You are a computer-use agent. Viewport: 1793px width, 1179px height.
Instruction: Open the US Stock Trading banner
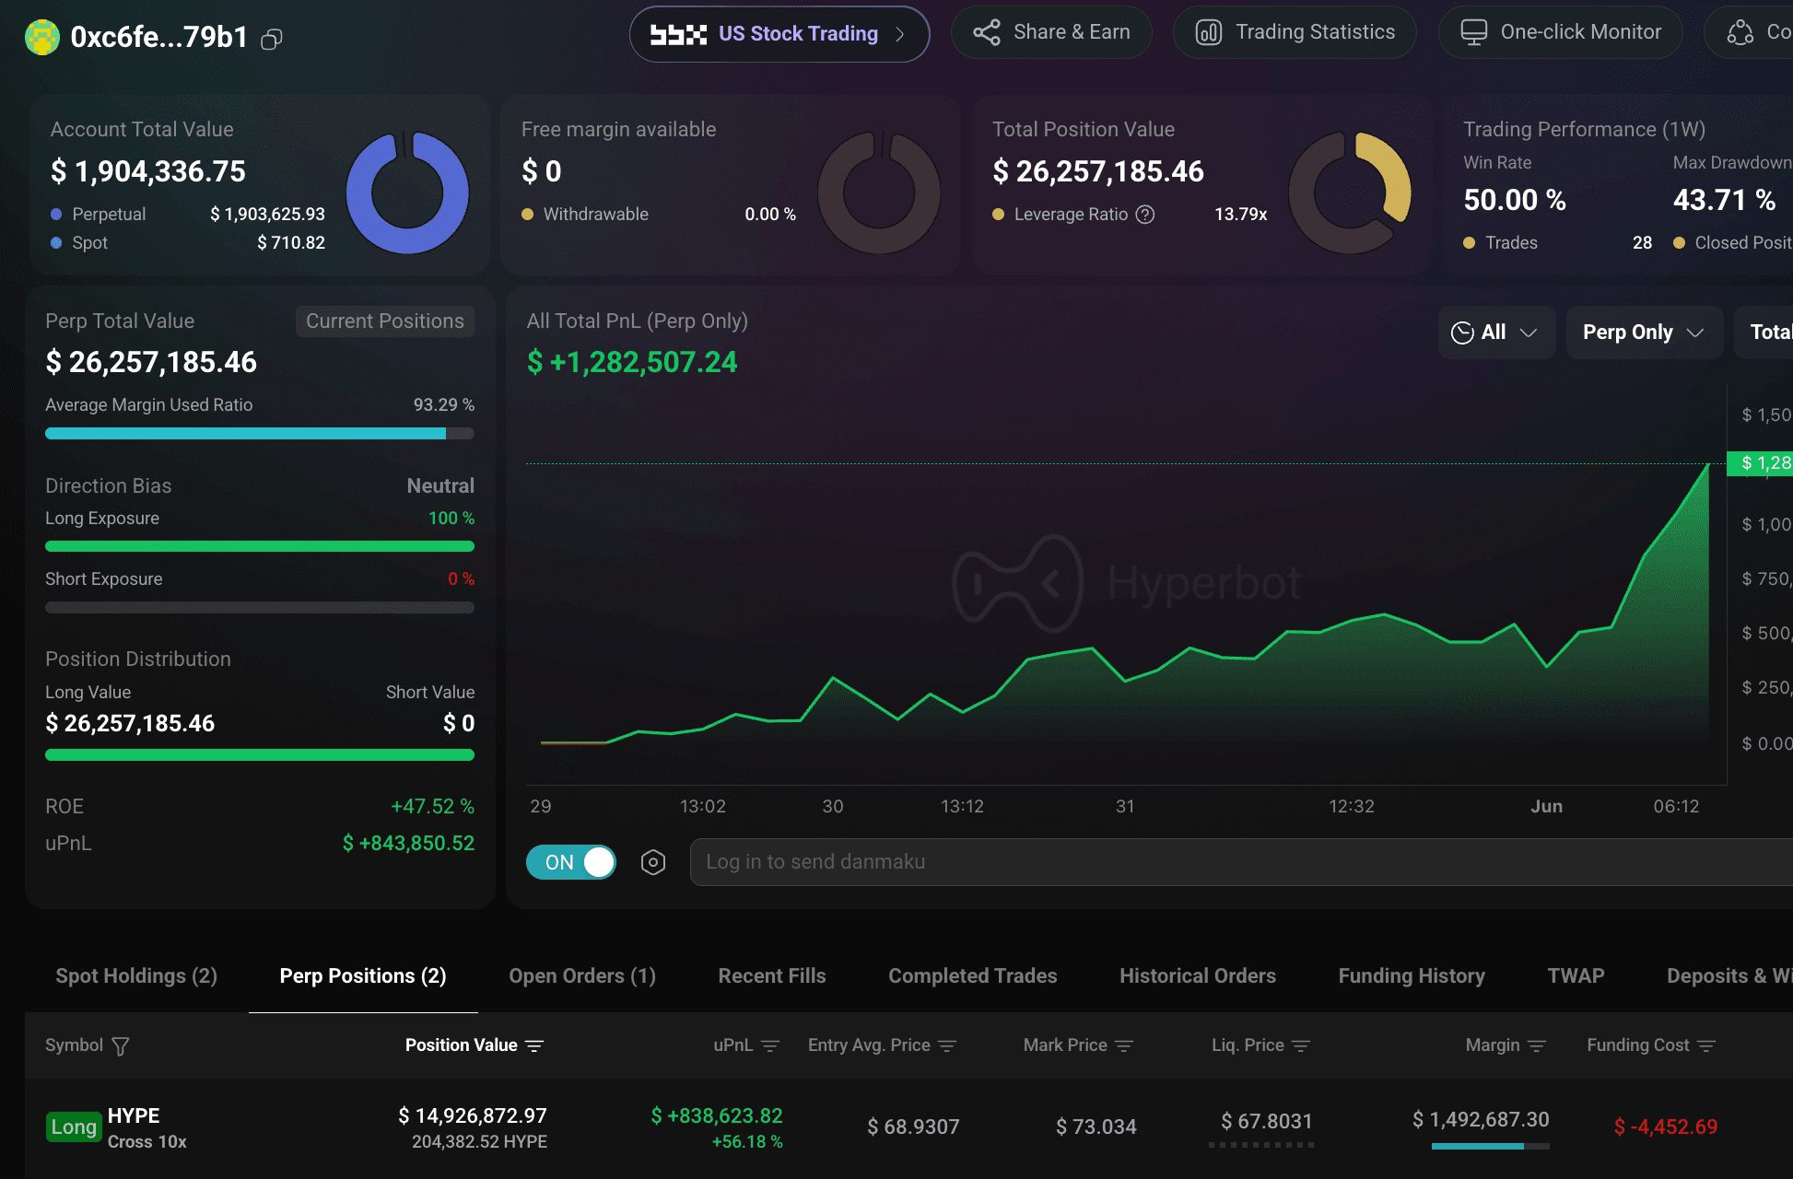pos(779,34)
